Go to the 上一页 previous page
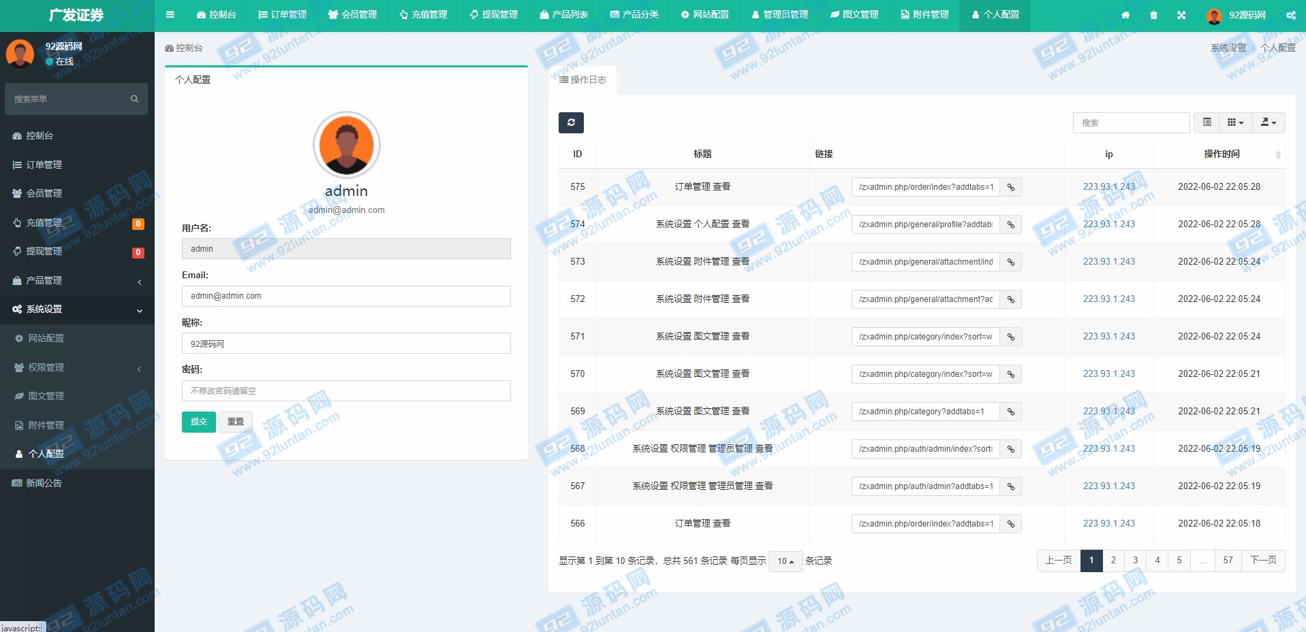 [x=1059, y=561]
